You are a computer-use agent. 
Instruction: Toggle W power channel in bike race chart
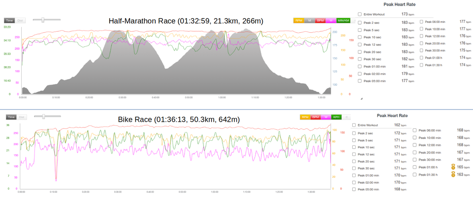point(327,117)
